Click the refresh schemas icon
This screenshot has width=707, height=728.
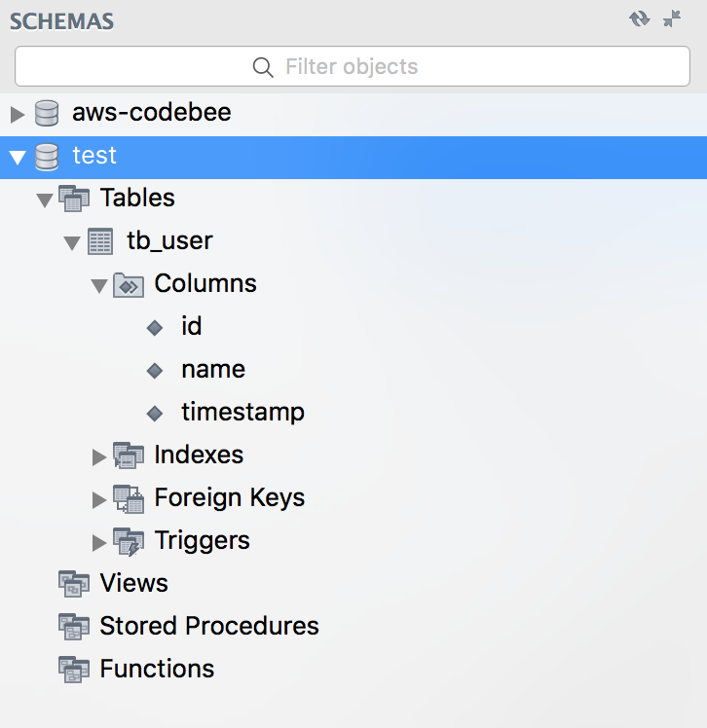(x=639, y=18)
